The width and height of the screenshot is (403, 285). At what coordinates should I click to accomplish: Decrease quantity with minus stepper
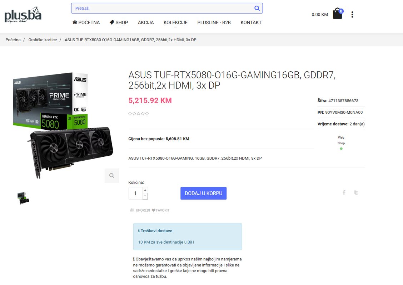point(145,196)
